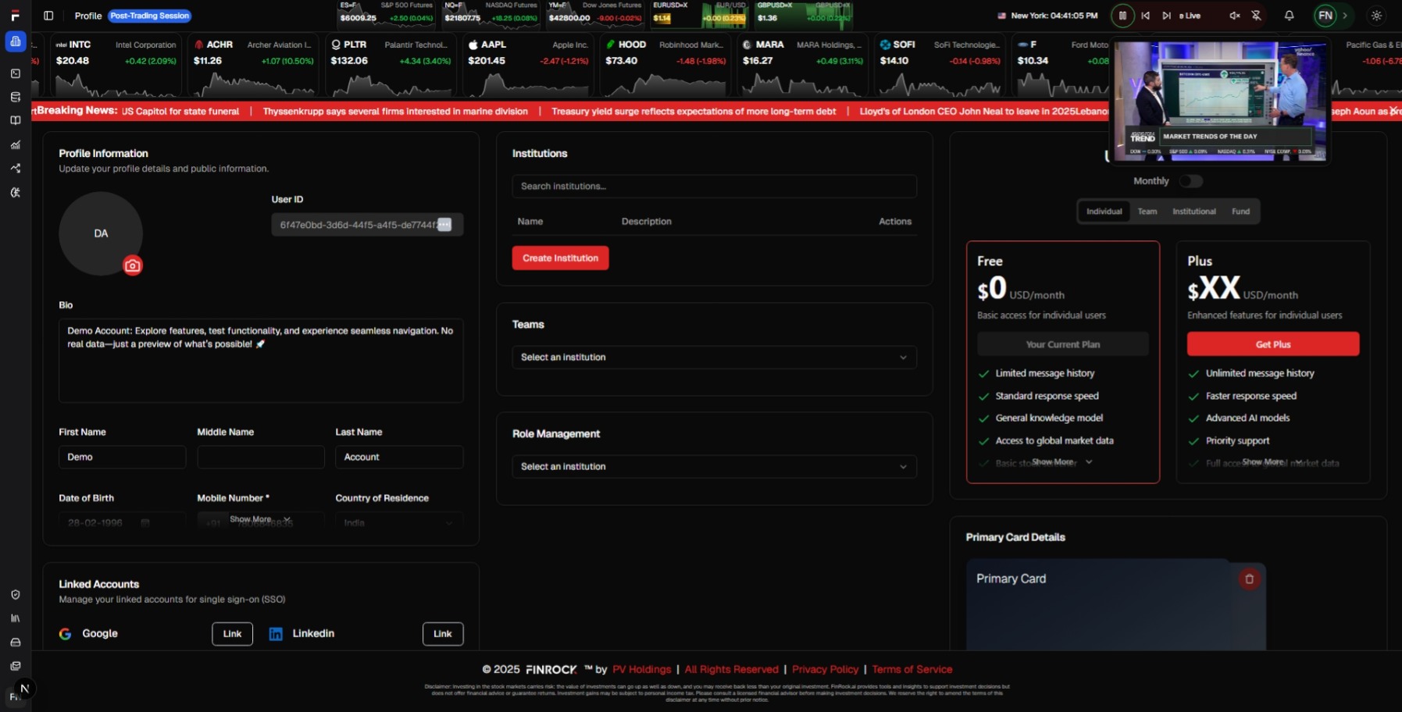
Task: Open the FN user avatar menu
Action: click(1325, 16)
